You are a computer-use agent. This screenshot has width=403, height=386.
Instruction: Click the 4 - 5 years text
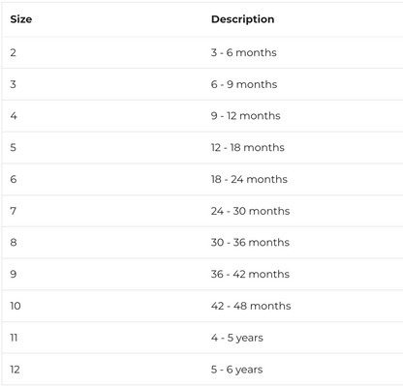pos(237,338)
